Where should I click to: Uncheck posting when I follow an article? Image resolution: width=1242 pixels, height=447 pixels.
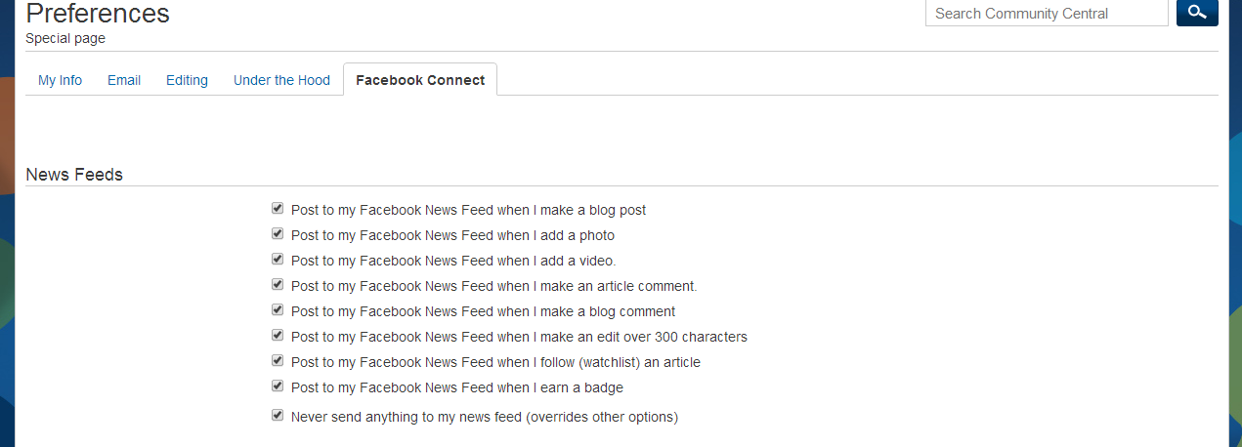[278, 361]
